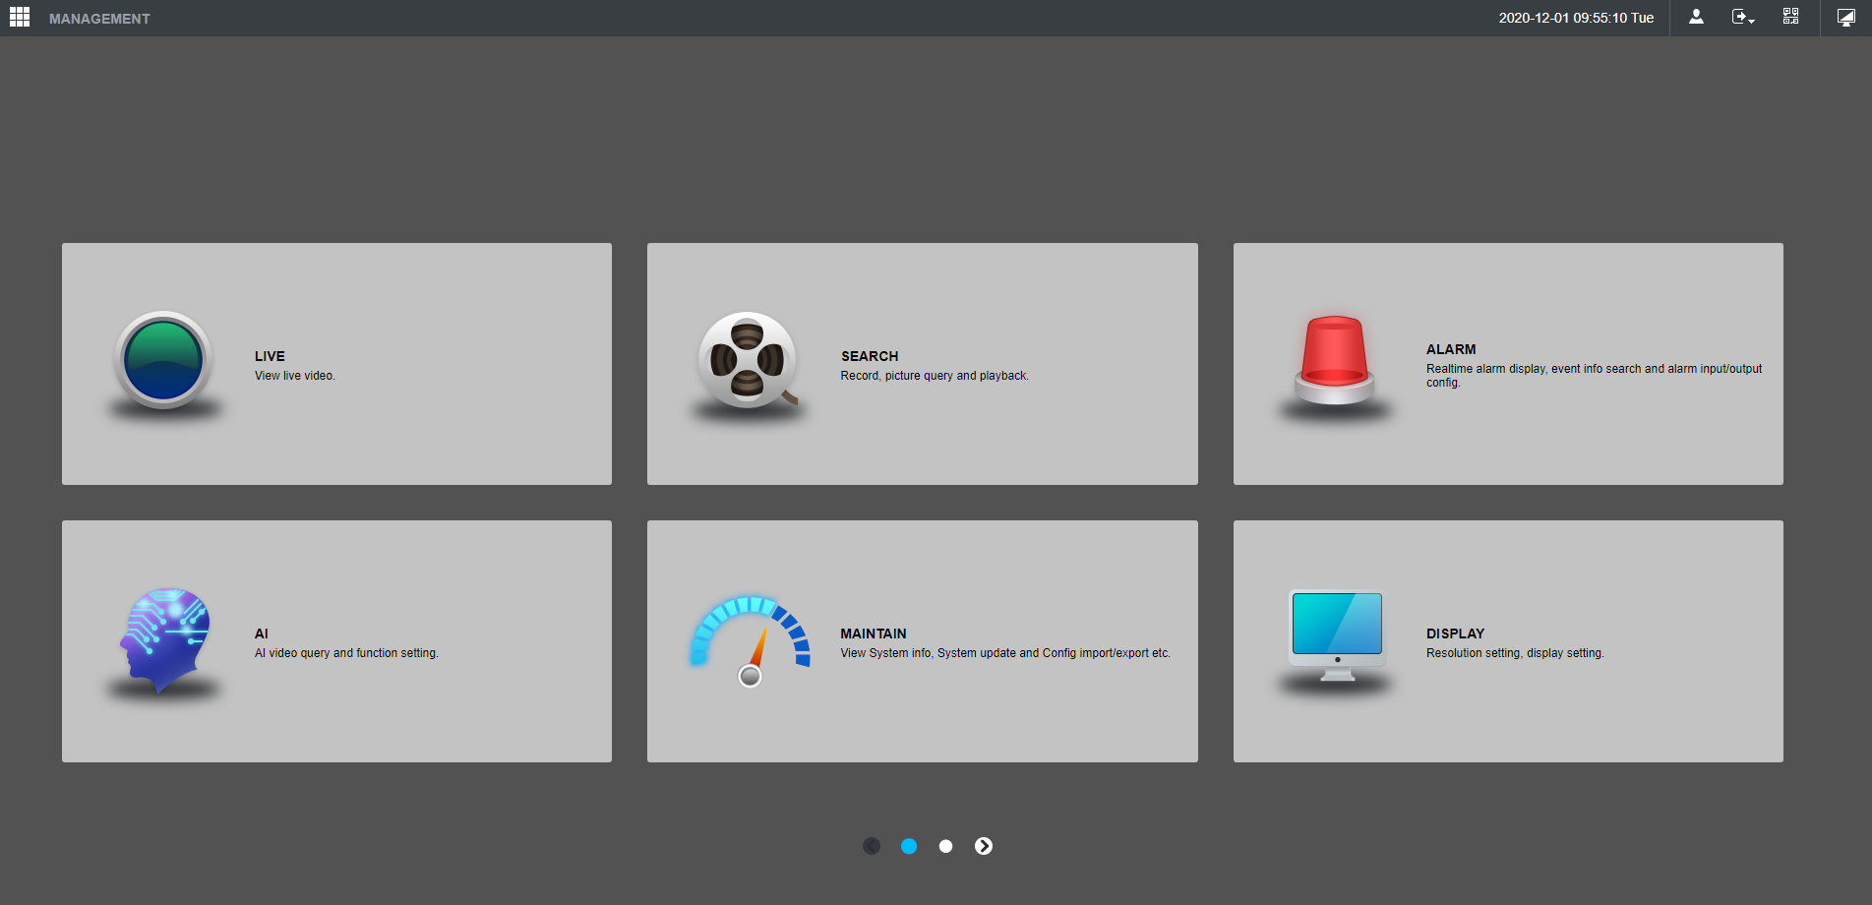Click the ALARM red siren icon

pos(1334,360)
